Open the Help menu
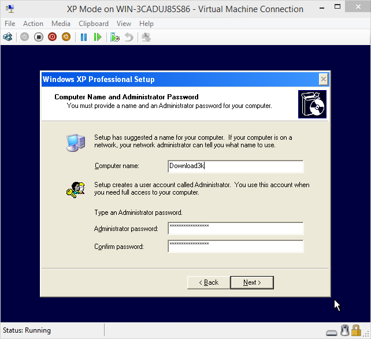371x339 pixels. (x=146, y=24)
